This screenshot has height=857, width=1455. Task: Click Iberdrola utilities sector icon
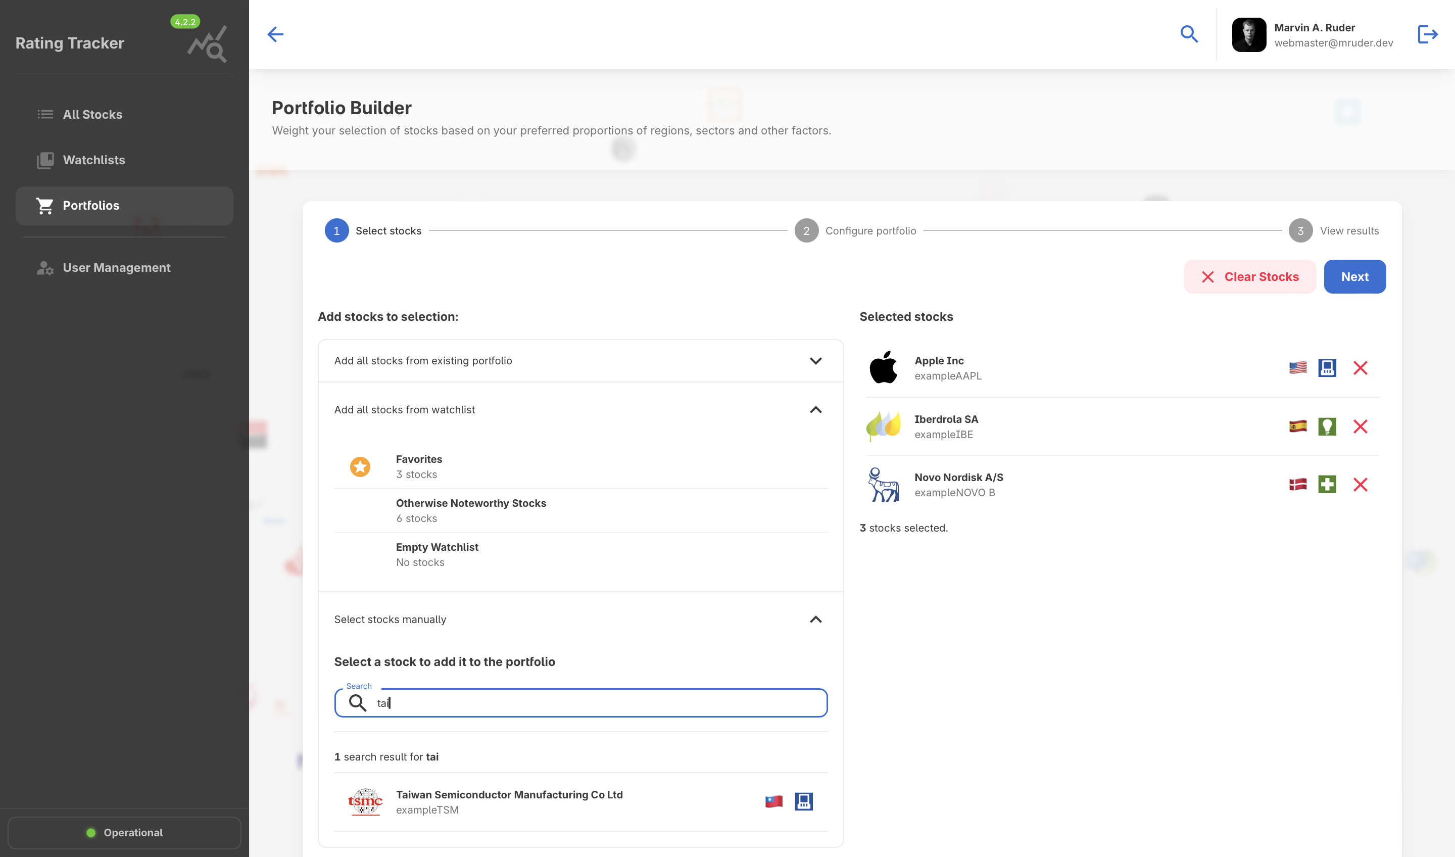pos(1327,427)
